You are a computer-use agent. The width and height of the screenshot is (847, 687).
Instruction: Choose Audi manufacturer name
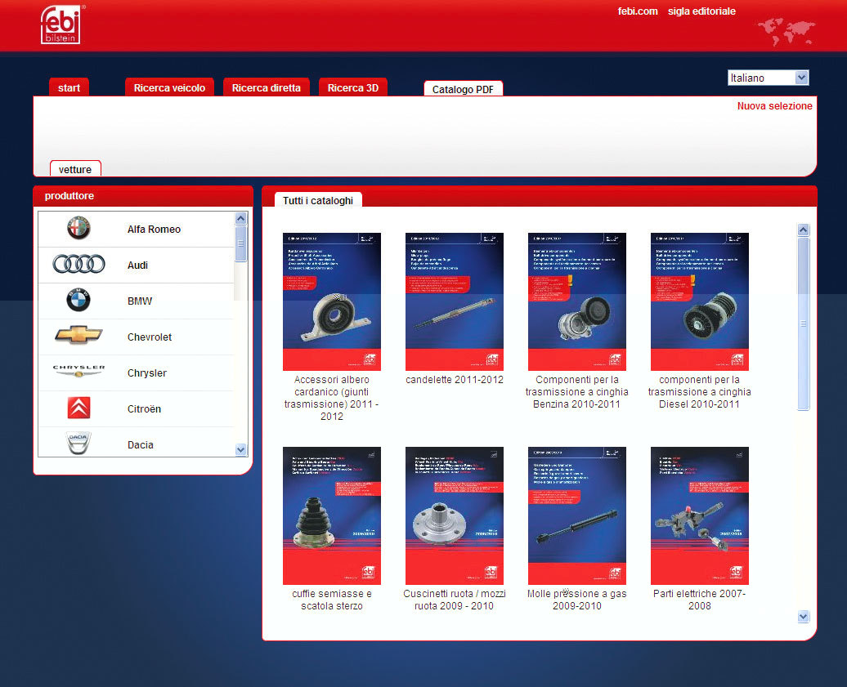tap(137, 265)
